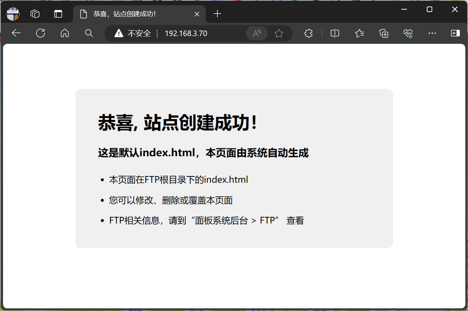Open the Favorites list
Image resolution: width=468 pixels, height=311 pixels.
tap(360, 33)
